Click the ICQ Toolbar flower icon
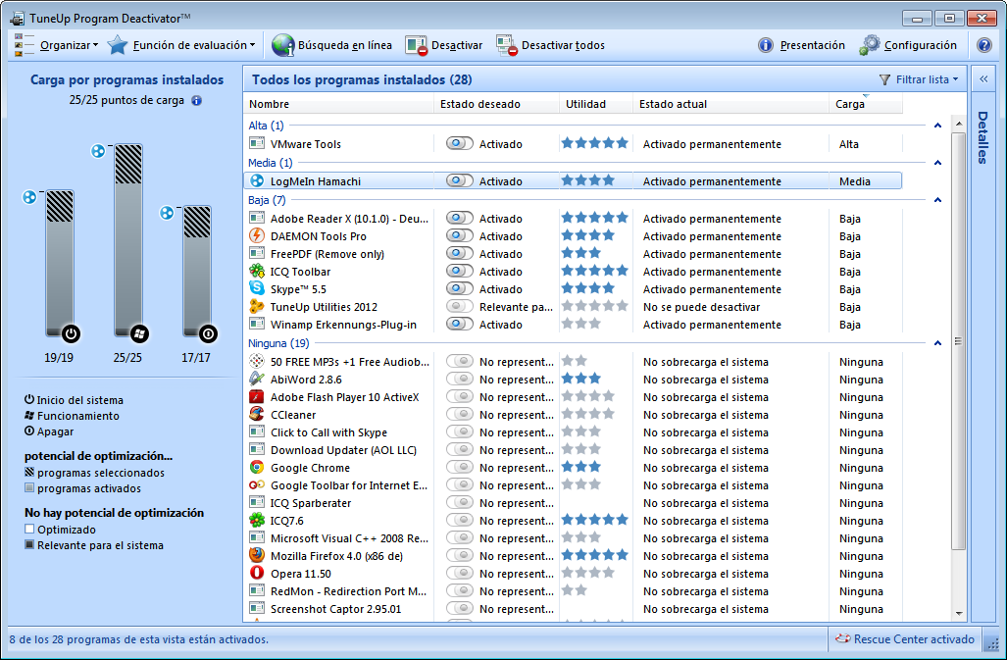The width and height of the screenshot is (1007, 660). pyautogui.click(x=257, y=271)
